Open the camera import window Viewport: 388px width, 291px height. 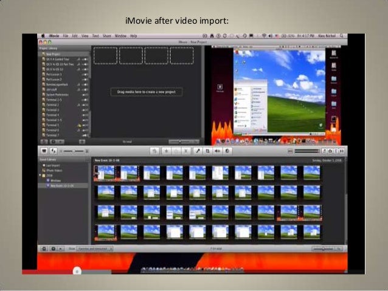click(44, 151)
